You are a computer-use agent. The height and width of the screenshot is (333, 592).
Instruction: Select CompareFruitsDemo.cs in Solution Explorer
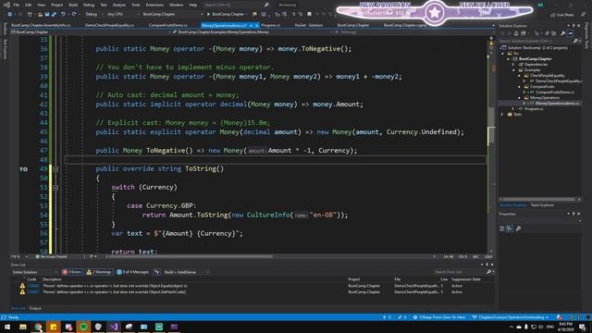(x=555, y=92)
